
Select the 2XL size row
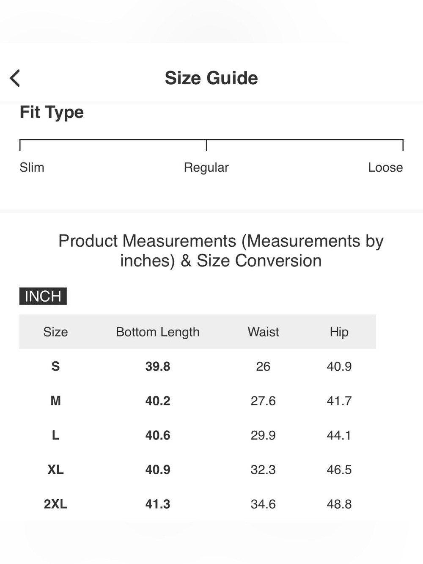198,504
